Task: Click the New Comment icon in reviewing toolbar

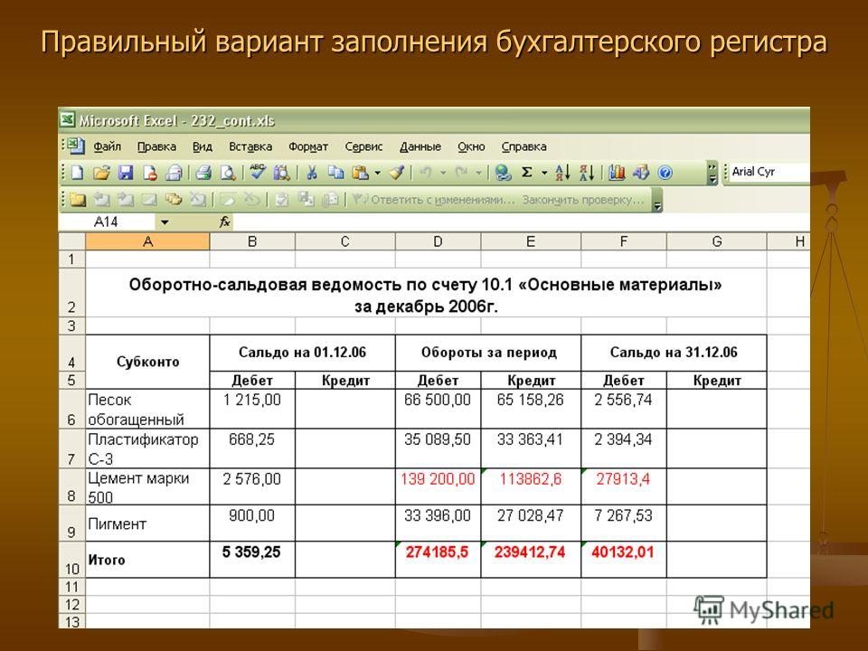Action: coord(77,199)
